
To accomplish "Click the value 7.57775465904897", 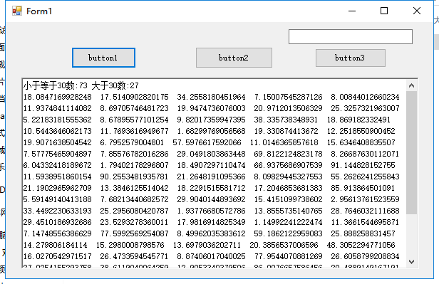I will tap(58, 154).
